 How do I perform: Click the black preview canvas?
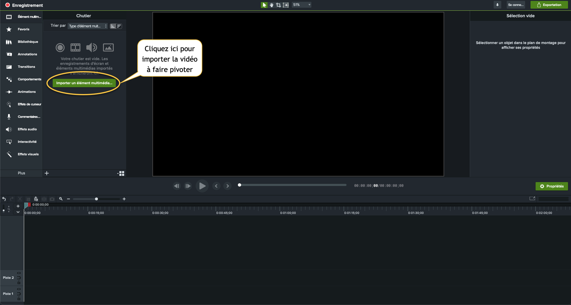tap(298, 94)
